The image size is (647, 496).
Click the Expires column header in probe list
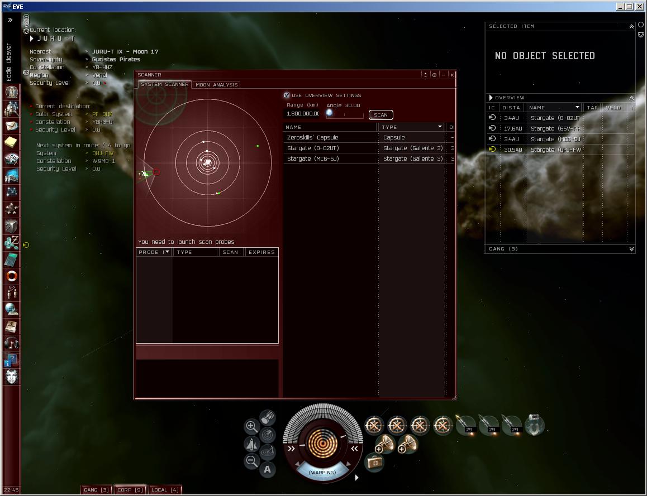(261, 252)
